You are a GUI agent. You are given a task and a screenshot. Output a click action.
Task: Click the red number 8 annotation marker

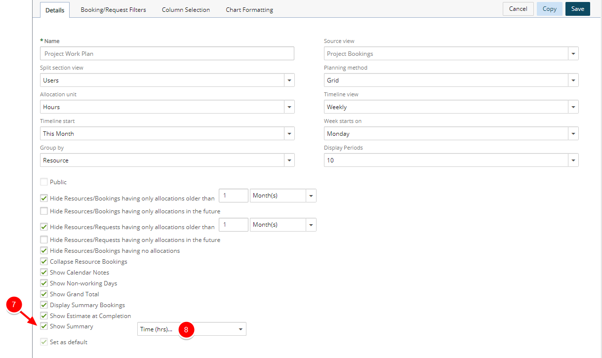(186, 329)
